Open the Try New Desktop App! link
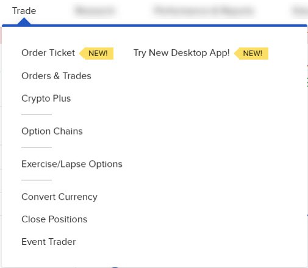Screen dimensions: 308x268 point(181,53)
